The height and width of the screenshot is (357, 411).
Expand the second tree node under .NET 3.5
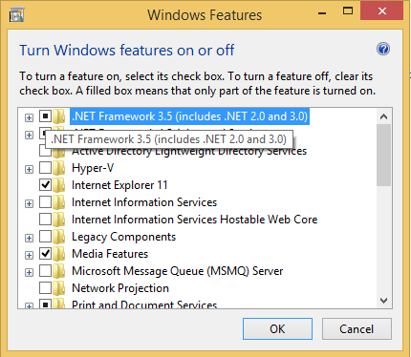point(29,135)
